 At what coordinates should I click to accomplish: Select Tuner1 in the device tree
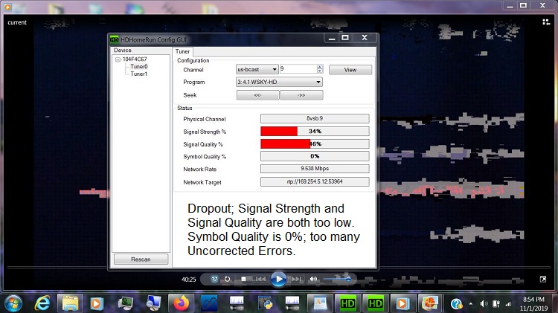(139, 74)
